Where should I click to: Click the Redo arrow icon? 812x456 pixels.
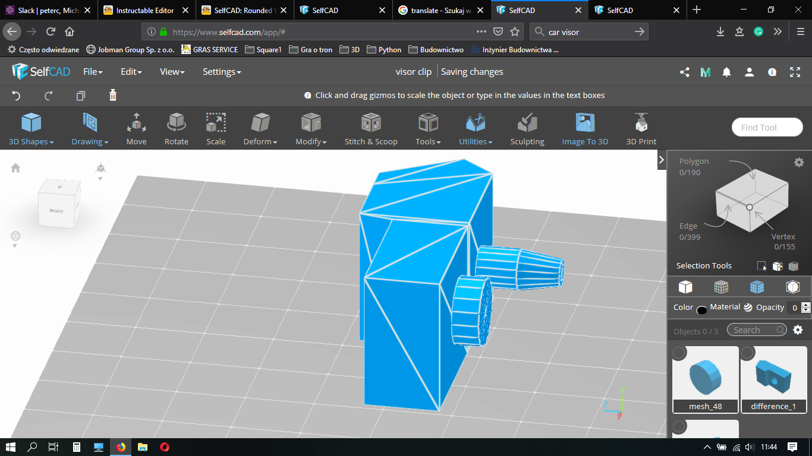pos(49,96)
